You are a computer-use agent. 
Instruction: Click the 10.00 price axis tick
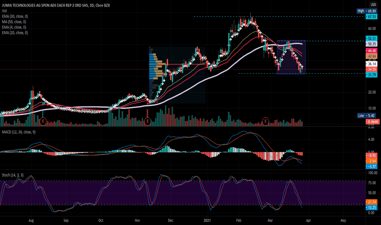coord(372,108)
